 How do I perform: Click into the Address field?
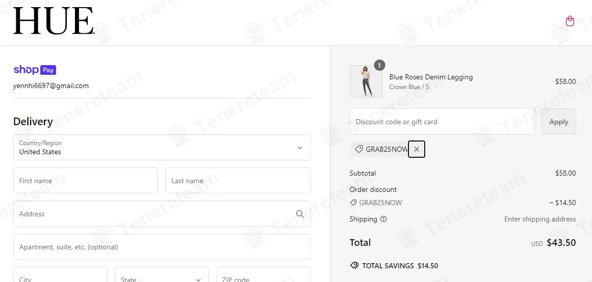pyautogui.click(x=162, y=214)
